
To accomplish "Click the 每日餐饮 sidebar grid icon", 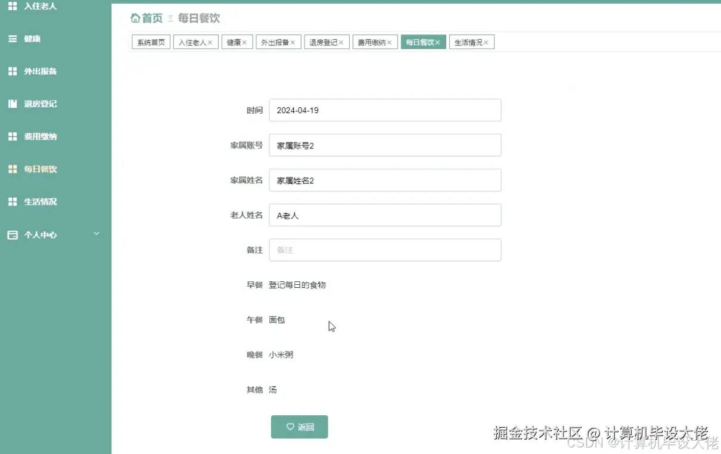I will (x=13, y=169).
